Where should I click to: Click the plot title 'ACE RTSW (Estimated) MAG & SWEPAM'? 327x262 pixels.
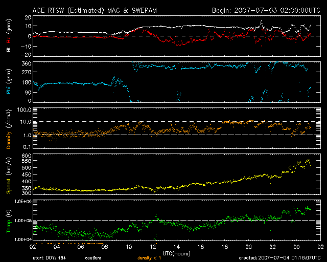tap(95, 10)
